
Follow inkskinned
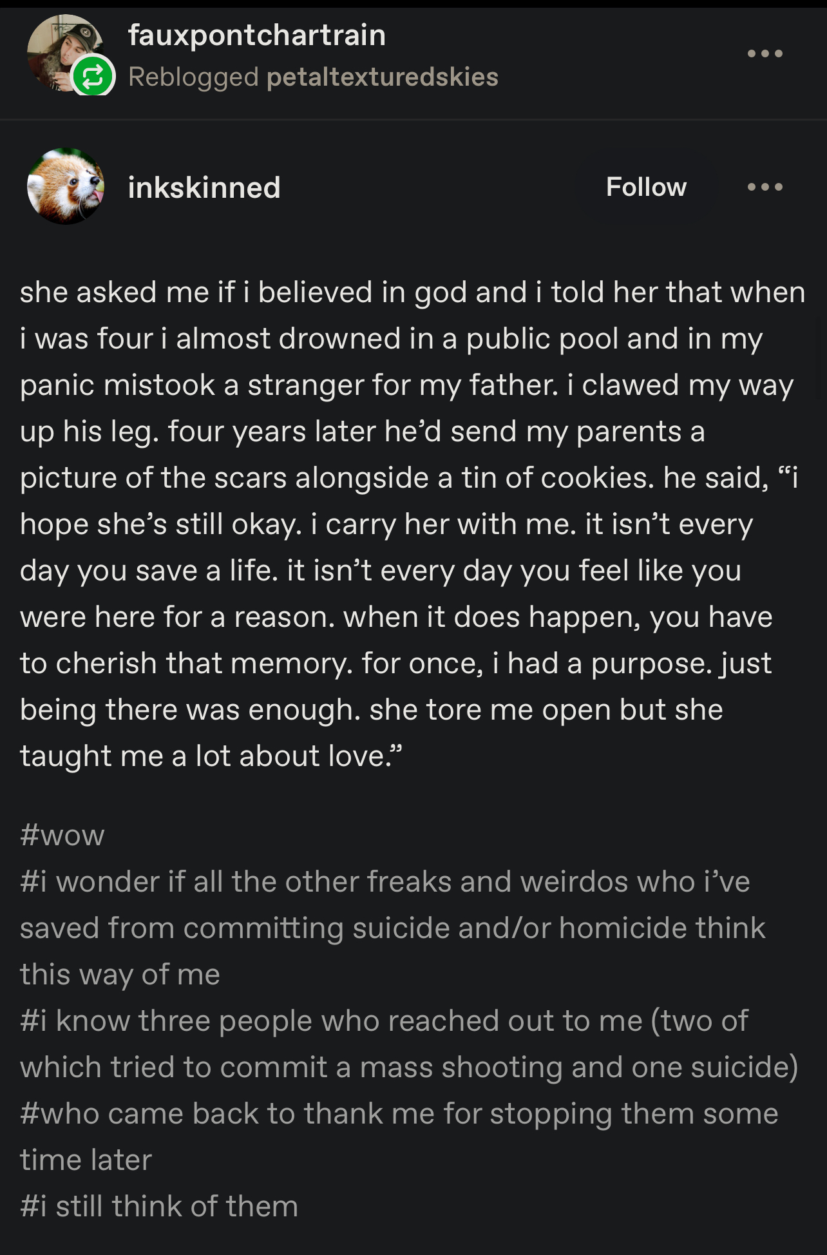click(x=646, y=187)
